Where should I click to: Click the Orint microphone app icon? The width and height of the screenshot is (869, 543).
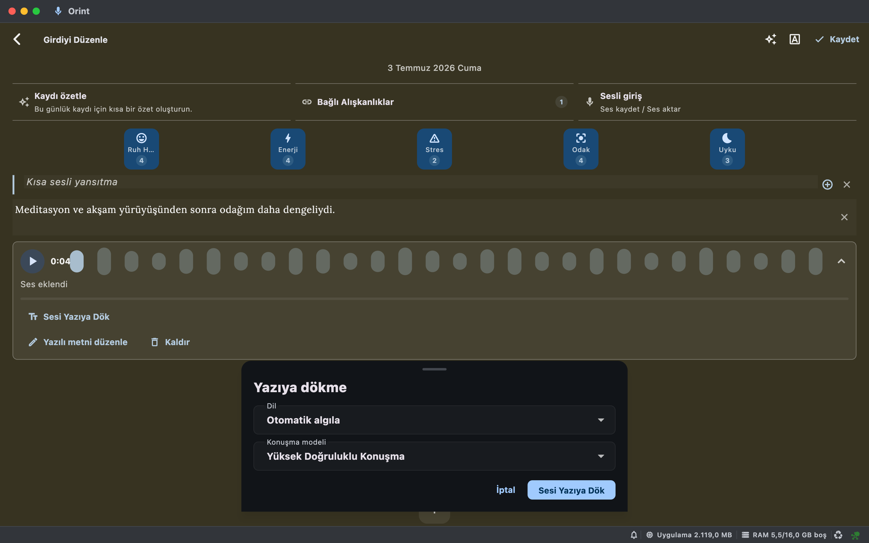(x=58, y=11)
